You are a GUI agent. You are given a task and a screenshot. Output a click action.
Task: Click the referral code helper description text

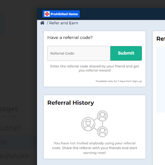tap(94, 68)
